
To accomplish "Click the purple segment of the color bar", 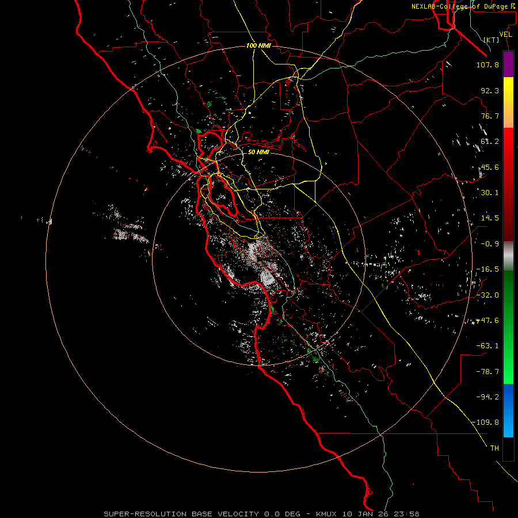I will pyautogui.click(x=508, y=64).
